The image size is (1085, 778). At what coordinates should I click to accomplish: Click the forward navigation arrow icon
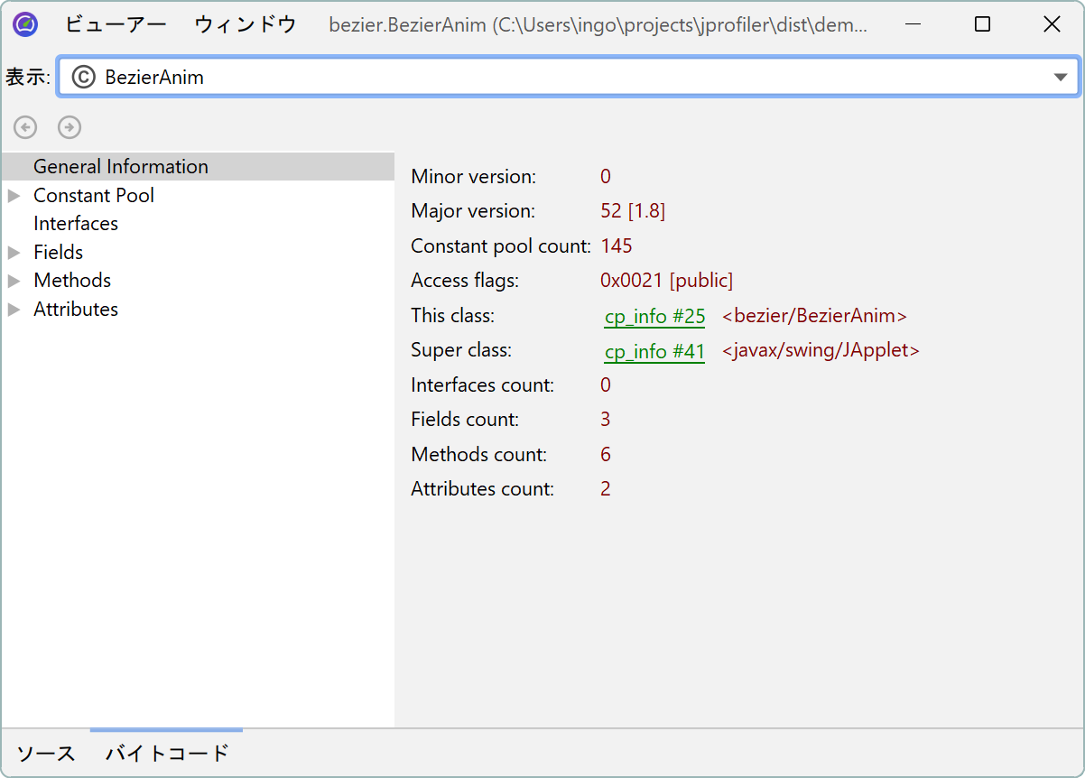[x=70, y=127]
